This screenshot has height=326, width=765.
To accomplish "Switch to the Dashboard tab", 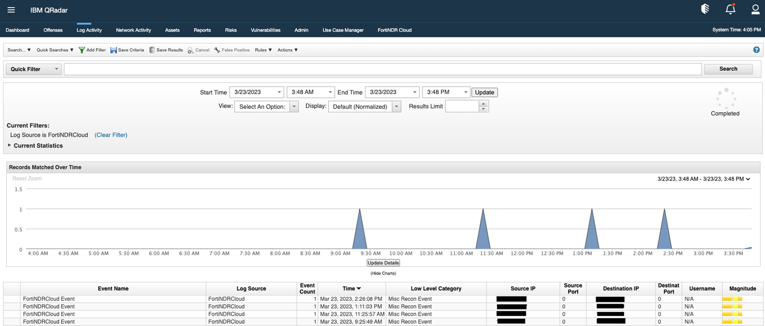I will point(18,30).
